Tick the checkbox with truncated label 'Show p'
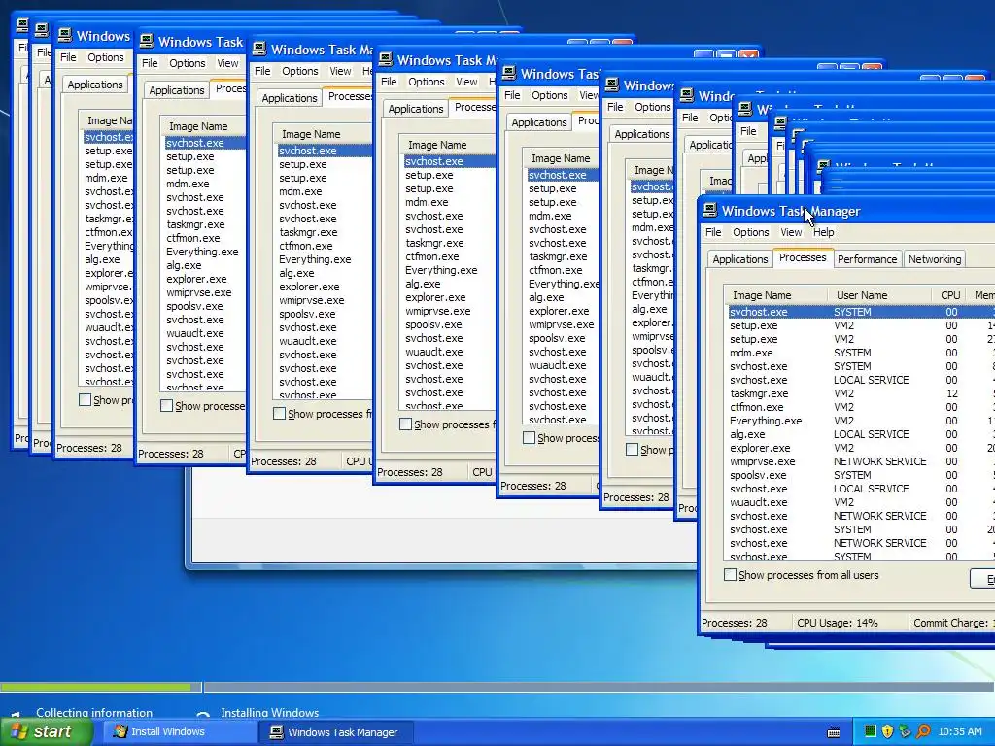Image resolution: width=995 pixels, height=746 pixels. tap(632, 449)
